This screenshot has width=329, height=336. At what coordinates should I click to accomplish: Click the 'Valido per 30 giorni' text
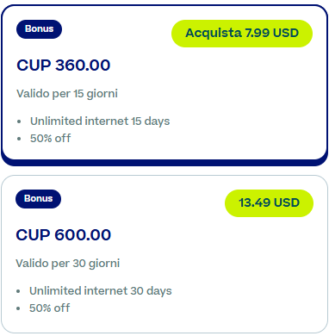pos(68,264)
